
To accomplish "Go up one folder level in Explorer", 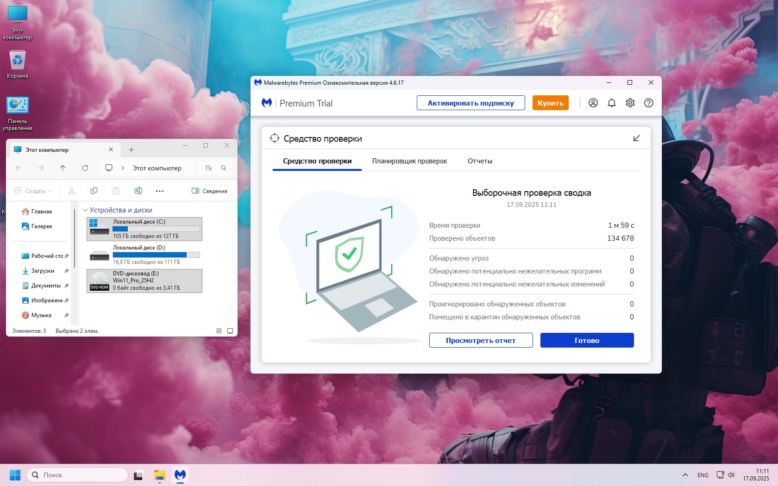I will pos(63,168).
